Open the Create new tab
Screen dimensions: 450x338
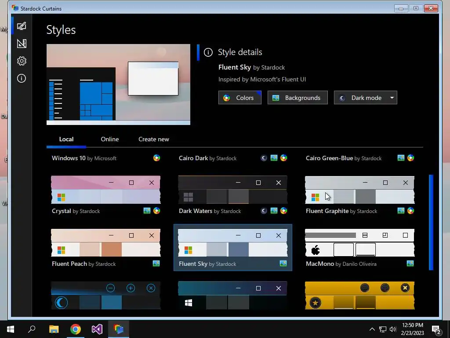tap(153, 139)
